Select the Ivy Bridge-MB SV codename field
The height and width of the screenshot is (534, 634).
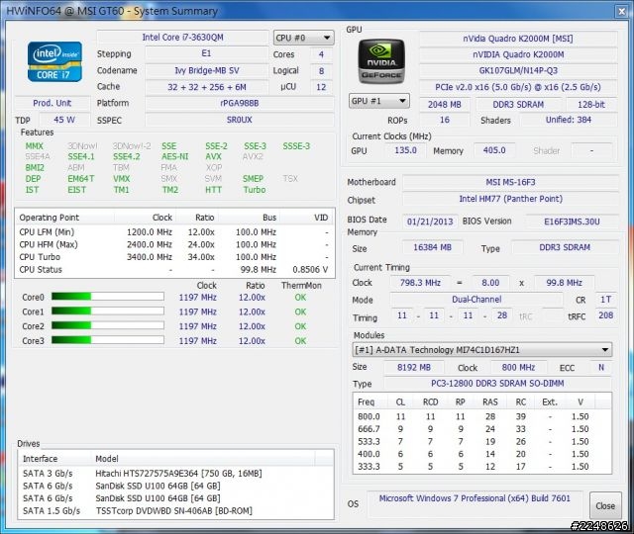(x=207, y=70)
